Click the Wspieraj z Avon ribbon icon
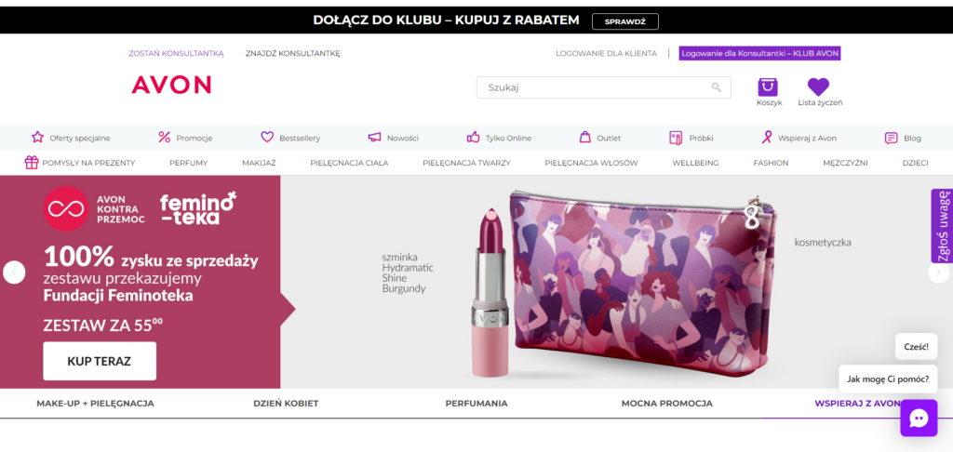Image resolution: width=953 pixels, height=452 pixels. 767,137
